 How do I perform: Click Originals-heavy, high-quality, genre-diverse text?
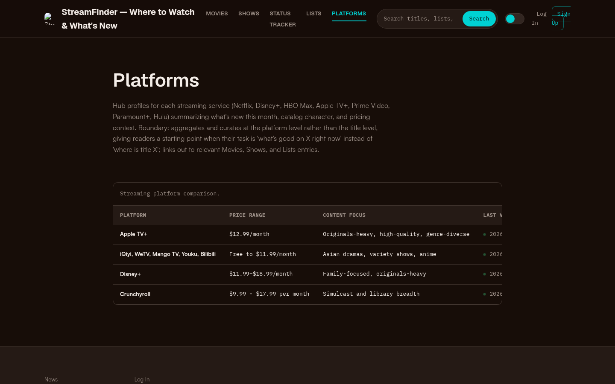pos(396,234)
